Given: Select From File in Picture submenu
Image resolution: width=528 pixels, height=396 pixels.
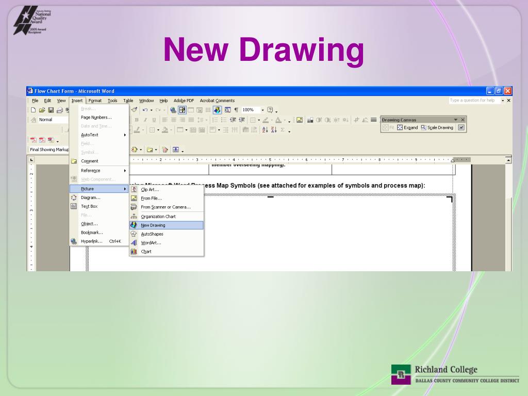Looking at the screenshot, I should 167,199.
